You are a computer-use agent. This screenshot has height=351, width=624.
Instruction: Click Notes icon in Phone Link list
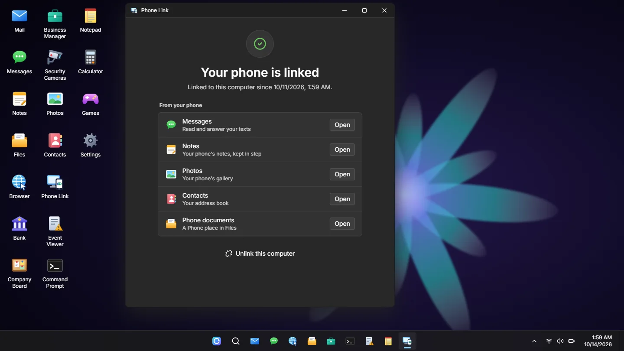tap(171, 149)
